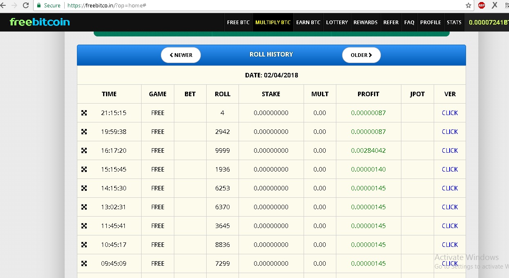Click the URL address bar field
Viewport: 509px width, 278px height.
click(262, 5)
